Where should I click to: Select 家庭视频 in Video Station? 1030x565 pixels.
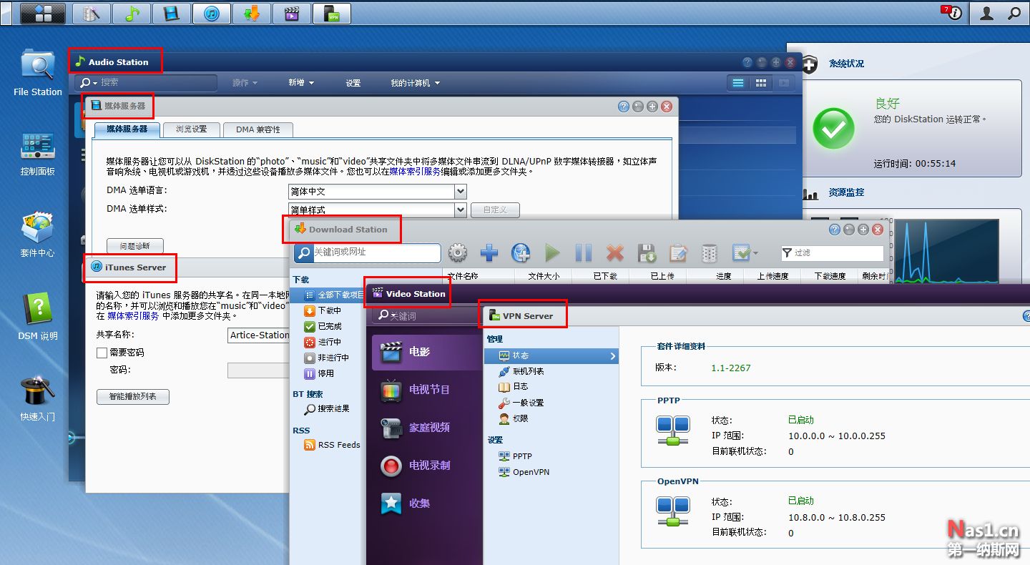[427, 428]
